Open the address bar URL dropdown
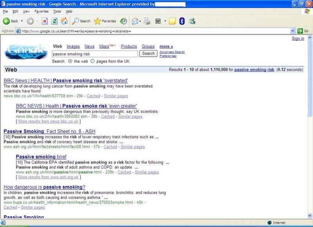Screen dimensions: 313x227 point(292,31)
